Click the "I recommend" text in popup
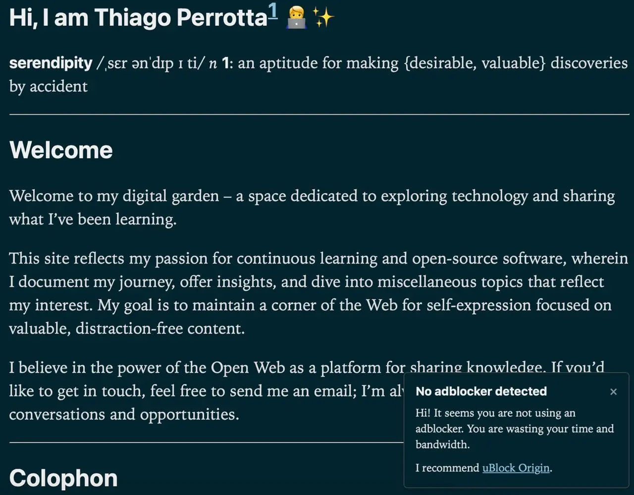The image size is (634, 495). pyautogui.click(x=447, y=468)
